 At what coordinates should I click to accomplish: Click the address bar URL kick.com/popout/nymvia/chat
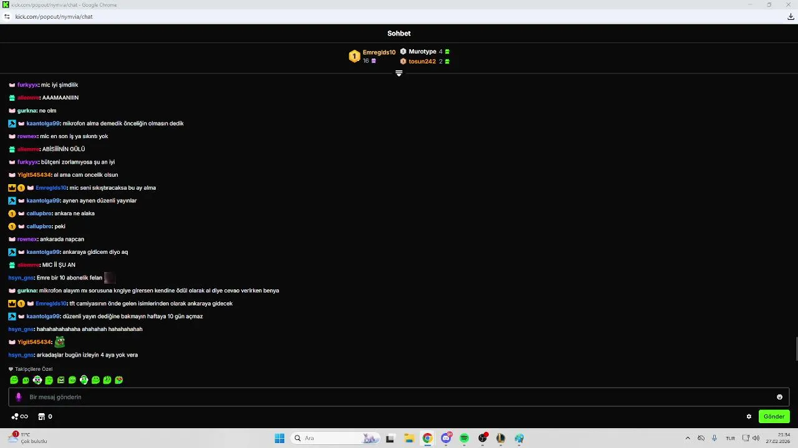click(x=54, y=17)
